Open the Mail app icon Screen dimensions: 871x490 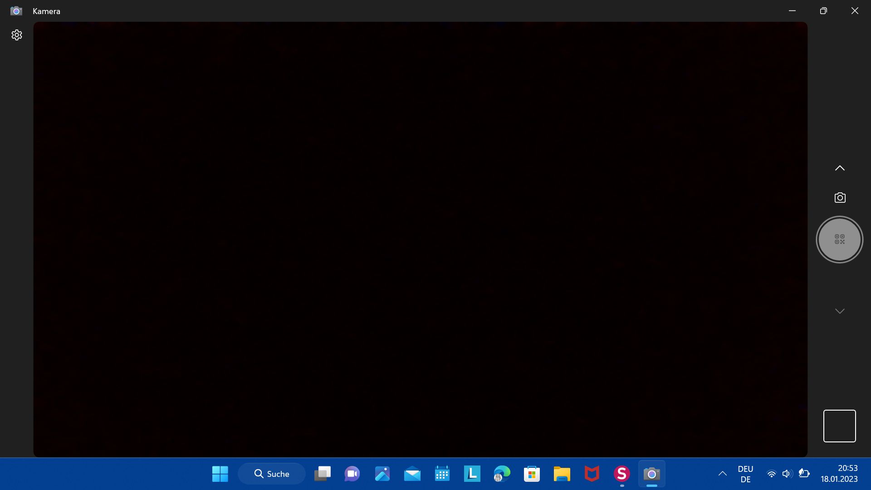pyautogui.click(x=412, y=474)
